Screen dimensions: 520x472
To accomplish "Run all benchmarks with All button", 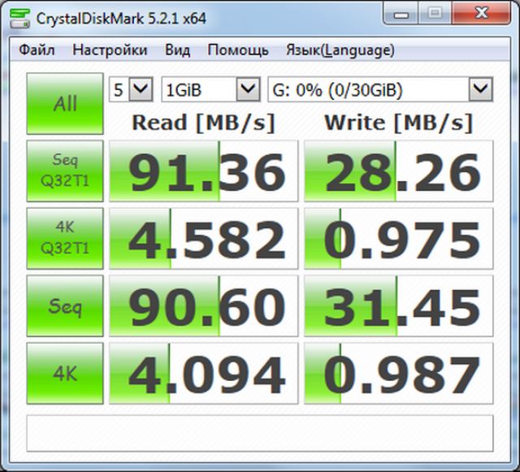I will pyautogui.click(x=65, y=104).
